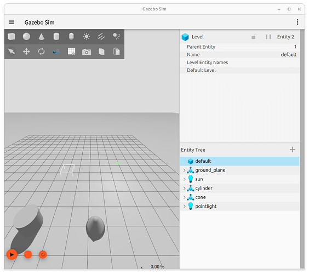Open the hamburger menu

click(x=12, y=22)
